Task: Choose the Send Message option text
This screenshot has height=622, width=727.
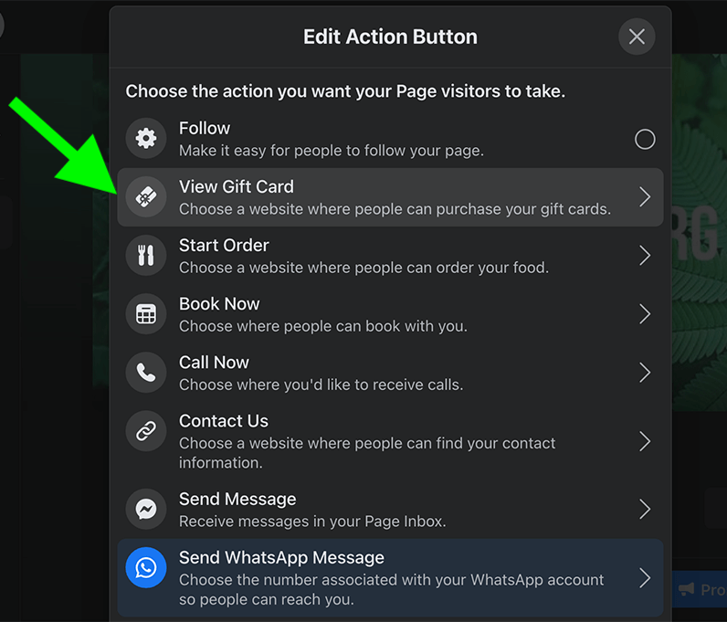Action: pyautogui.click(x=237, y=499)
